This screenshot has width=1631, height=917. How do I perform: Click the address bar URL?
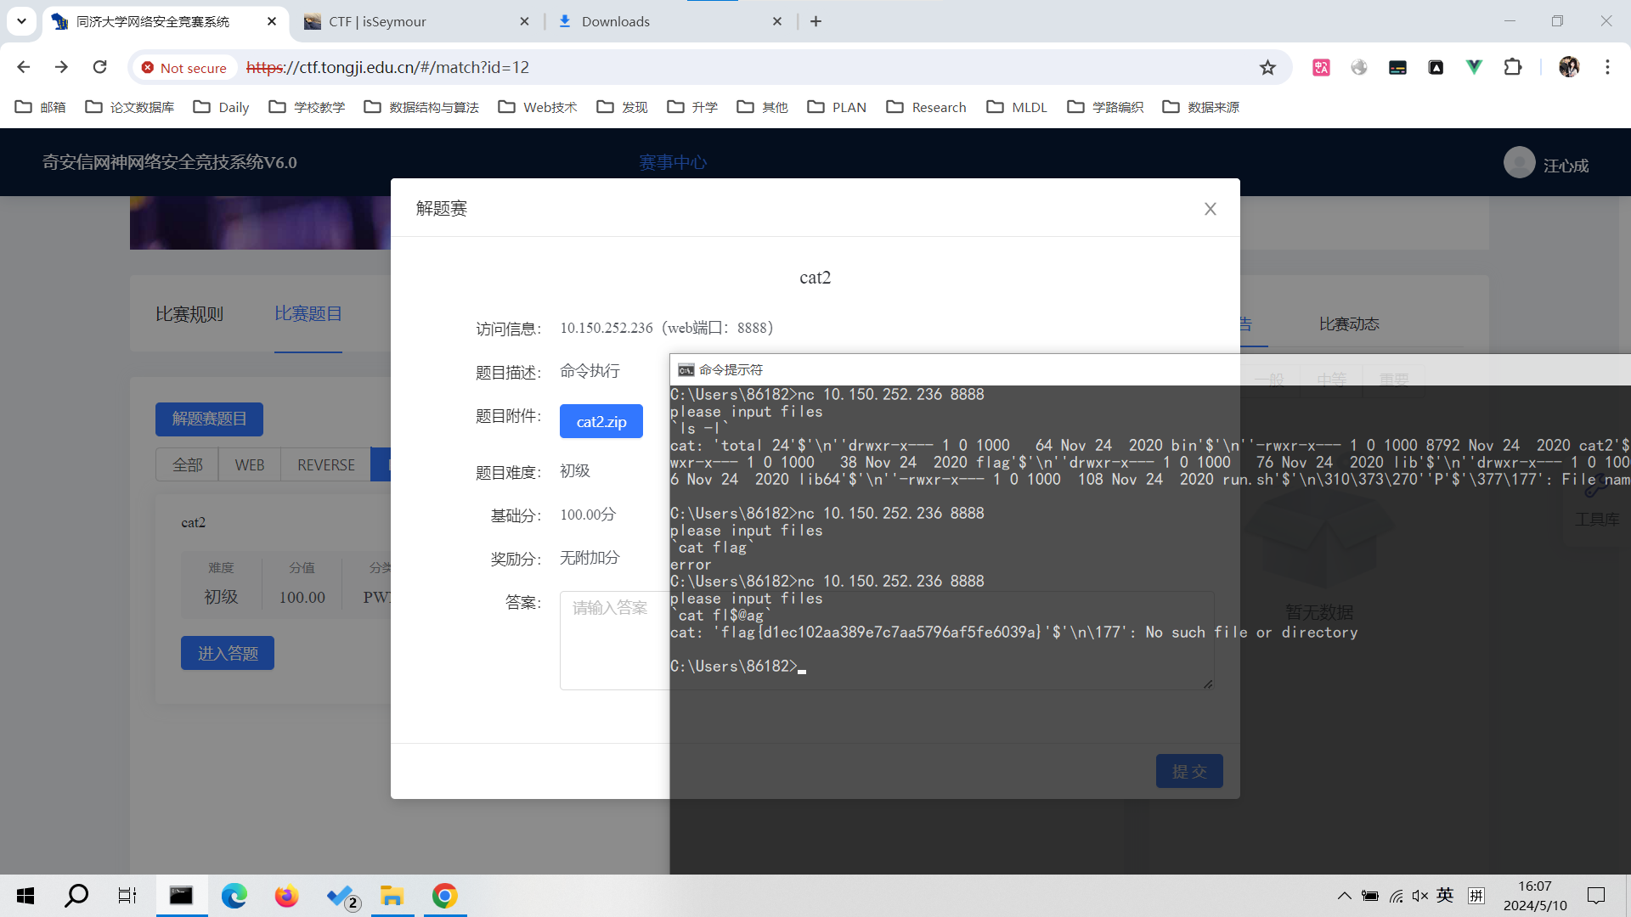[x=387, y=67]
